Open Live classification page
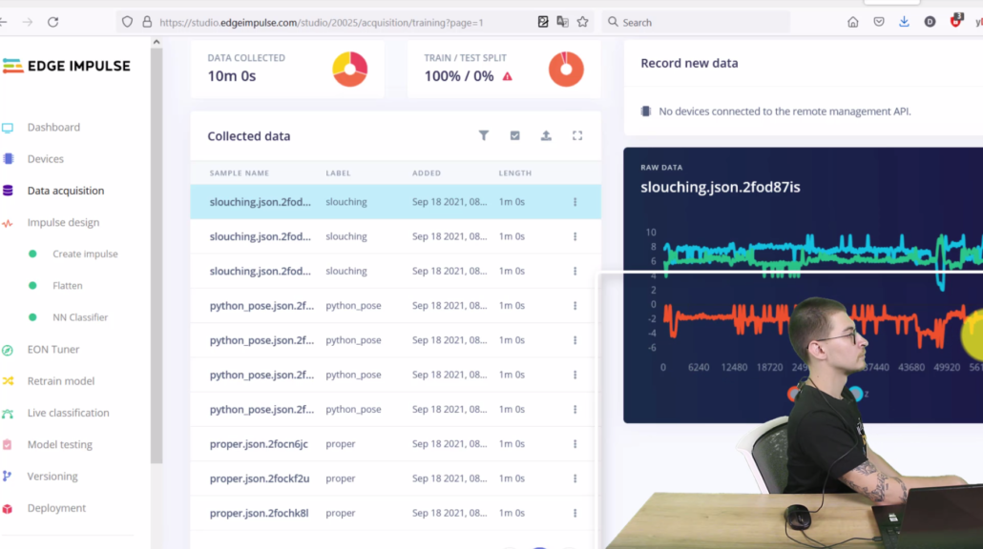Viewport: 983px width, 549px height. coord(68,413)
